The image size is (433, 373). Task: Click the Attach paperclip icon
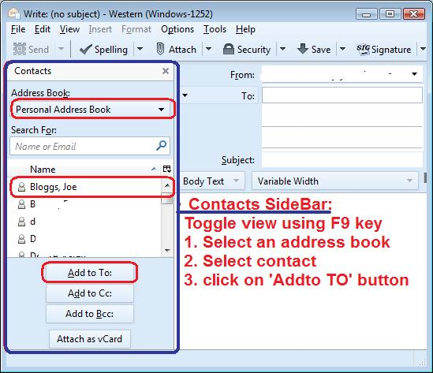[x=160, y=49]
